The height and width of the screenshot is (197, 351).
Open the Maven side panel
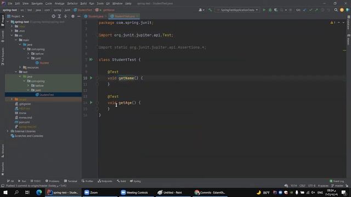click(349, 39)
